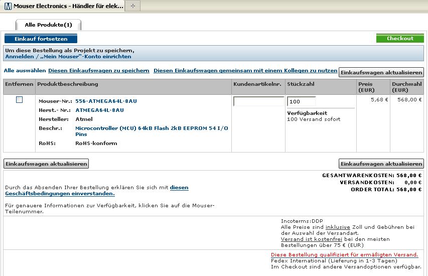
Task: Click the underlined Versand ist kostenfrei text
Action: click(311, 239)
